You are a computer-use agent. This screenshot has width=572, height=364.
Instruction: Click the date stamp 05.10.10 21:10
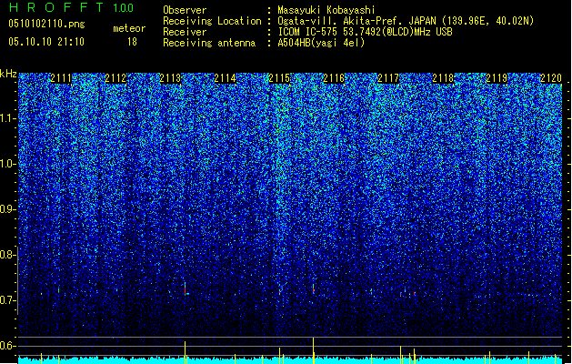point(46,42)
